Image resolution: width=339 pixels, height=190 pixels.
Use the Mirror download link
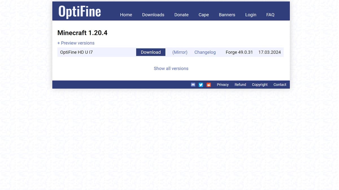click(180, 52)
